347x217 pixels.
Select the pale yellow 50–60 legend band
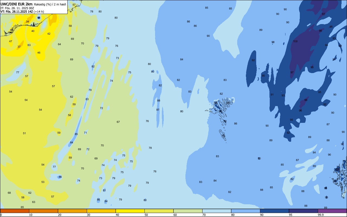coord(159,211)
